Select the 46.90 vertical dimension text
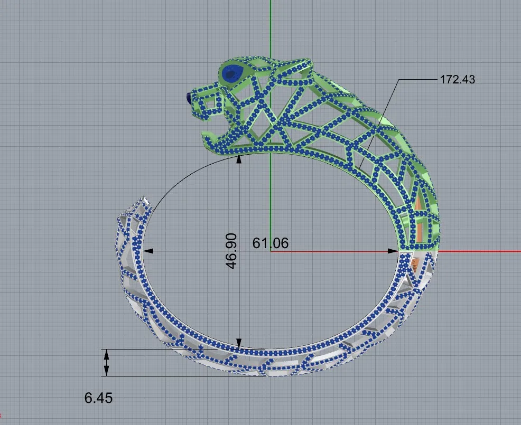Screen dimensions: 521x425 coord(231,251)
